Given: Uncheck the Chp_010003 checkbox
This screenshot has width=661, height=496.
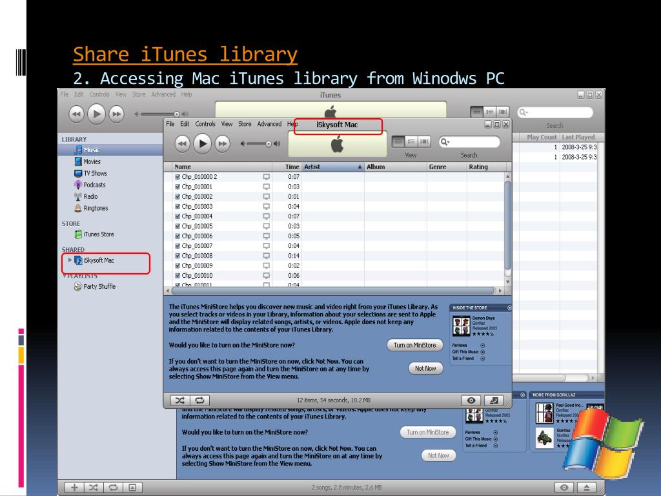Looking at the screenshot, I should (178, 206).
